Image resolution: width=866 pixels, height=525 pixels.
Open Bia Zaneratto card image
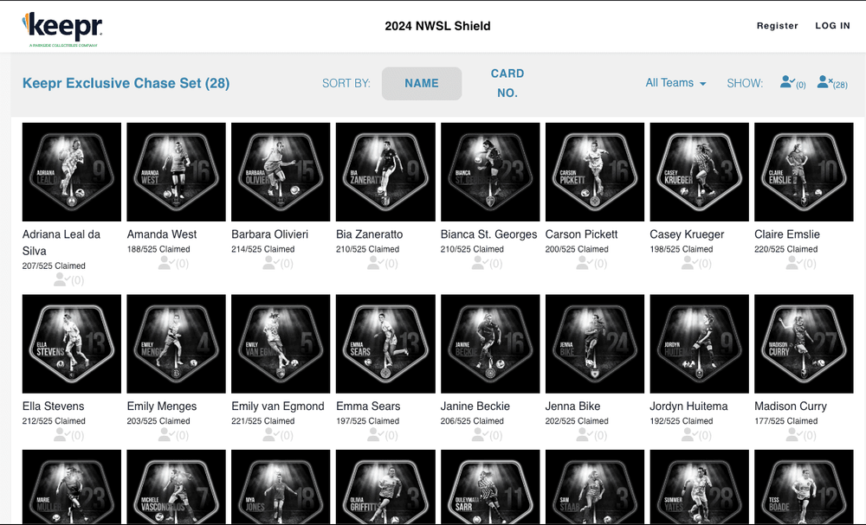[x=385, y=172]
